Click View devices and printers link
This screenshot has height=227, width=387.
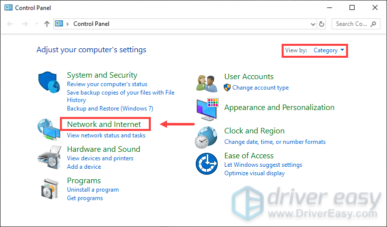100,158
